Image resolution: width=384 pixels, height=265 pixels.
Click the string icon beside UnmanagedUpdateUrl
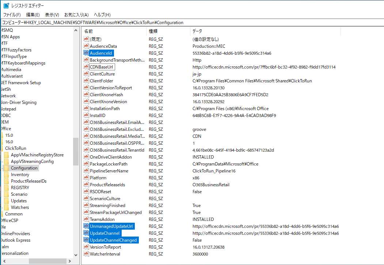point(86,226)
